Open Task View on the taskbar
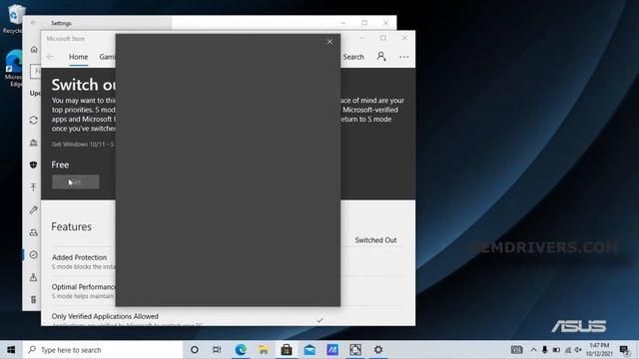Image resolution: width=639 pixels, height=359 pixels. [217, 350]
